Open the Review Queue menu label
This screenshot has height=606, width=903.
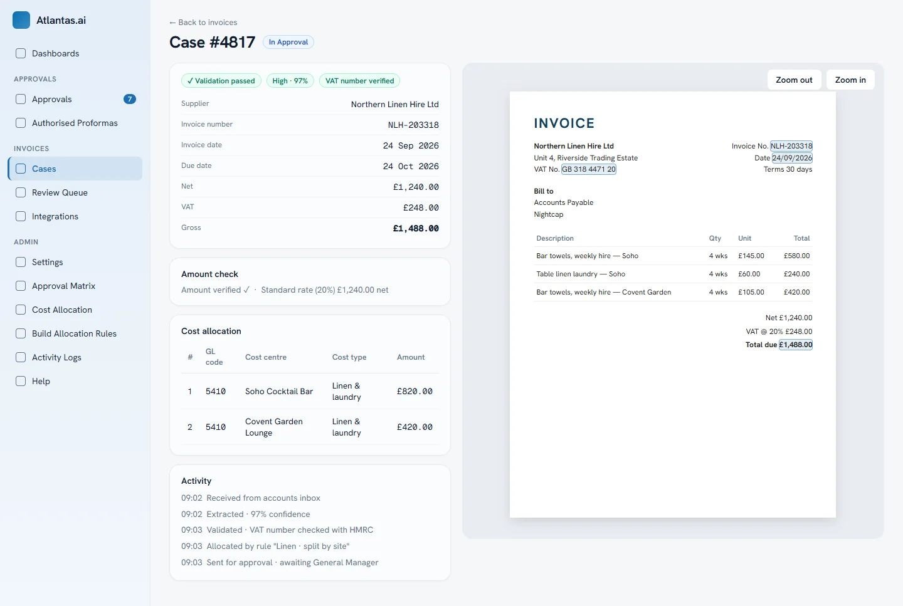pos(60,192)
